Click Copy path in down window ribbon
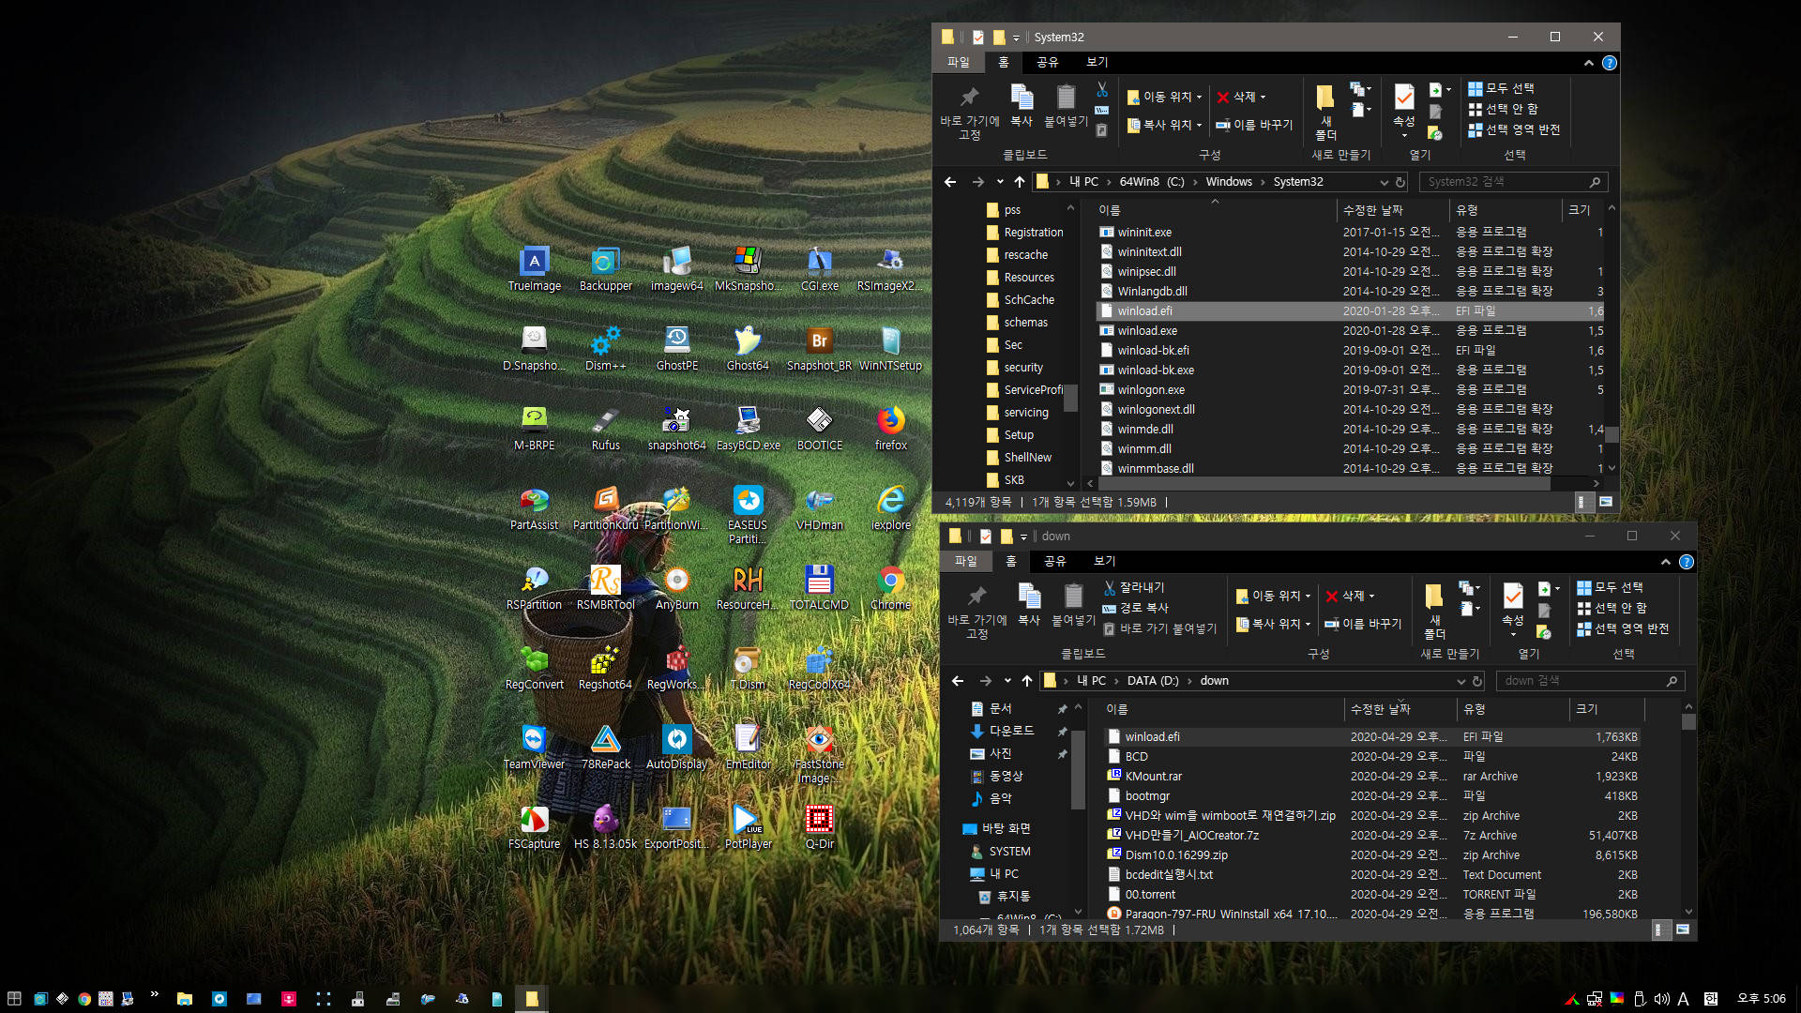Viewport: 1801px width, 1013px height. pos(1135,608)
